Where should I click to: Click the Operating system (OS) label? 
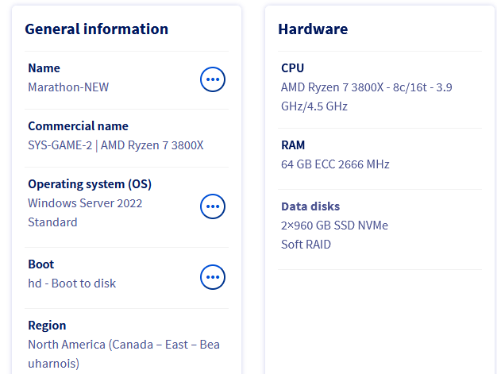coord(90,184)
